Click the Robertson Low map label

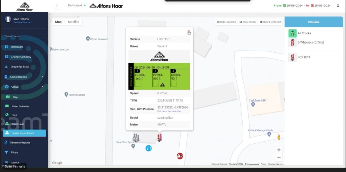pyautogui.click(x=60, y=49)
